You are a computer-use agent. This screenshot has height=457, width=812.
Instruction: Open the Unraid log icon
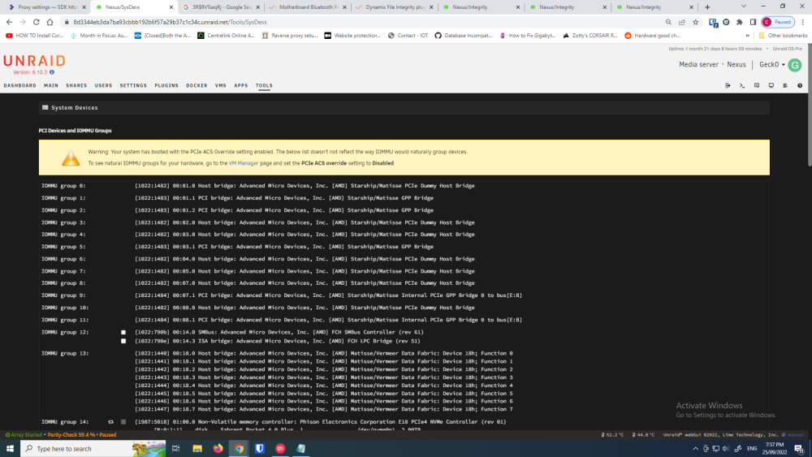tap(785, 85)
